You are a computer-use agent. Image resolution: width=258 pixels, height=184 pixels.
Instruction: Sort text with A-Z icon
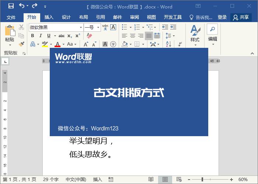[x=169, y=44]
